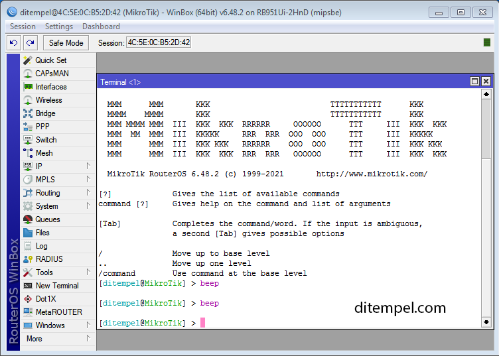Open the Bridge icon
499x356 pixels.
coord(28,113)
